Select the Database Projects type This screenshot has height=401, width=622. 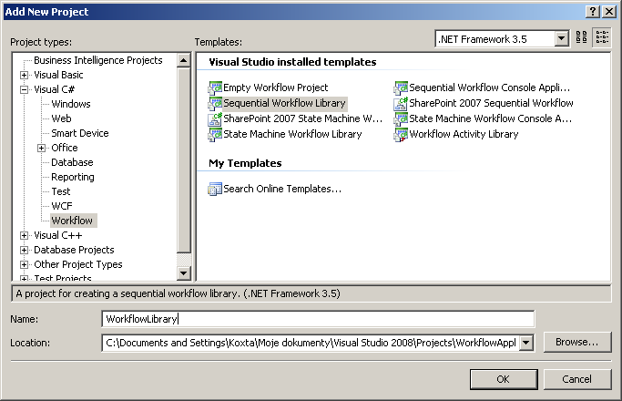74,250
